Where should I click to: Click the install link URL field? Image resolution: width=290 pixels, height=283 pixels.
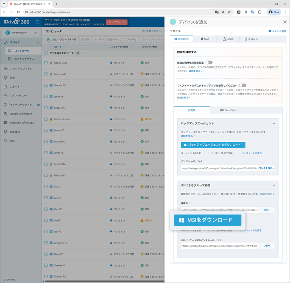click(219, 168)
